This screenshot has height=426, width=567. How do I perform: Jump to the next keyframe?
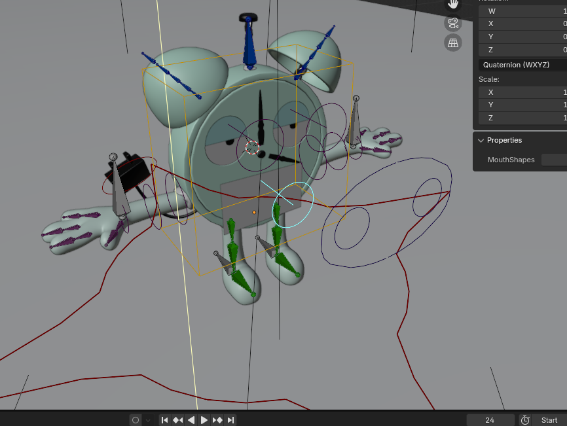pos(217,420)
